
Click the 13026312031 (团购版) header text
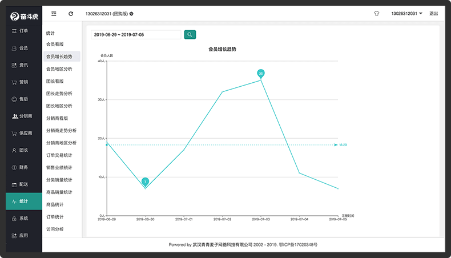point(106,14)
